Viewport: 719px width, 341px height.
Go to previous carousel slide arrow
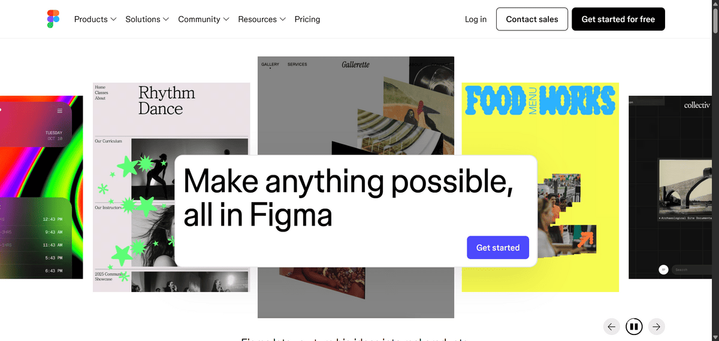(611, 327)
